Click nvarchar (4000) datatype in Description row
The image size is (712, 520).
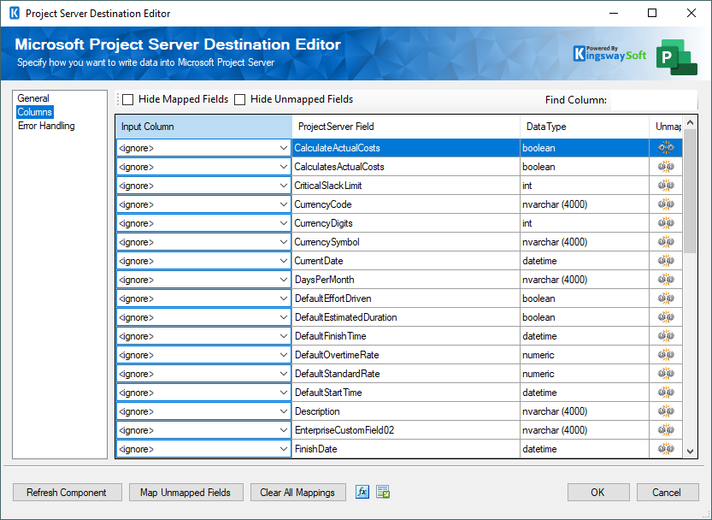(x=555, y=411)
